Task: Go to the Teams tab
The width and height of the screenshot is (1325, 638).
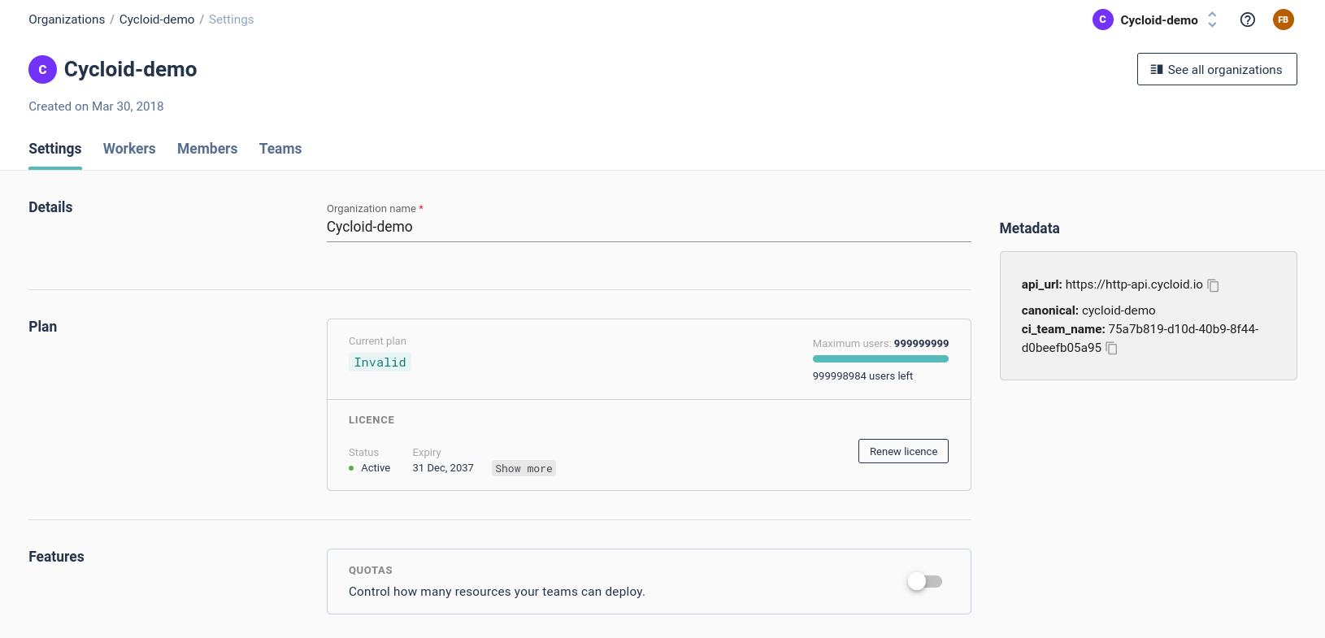Action: [x=280, y=149]
